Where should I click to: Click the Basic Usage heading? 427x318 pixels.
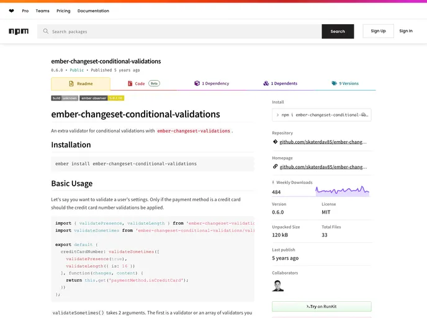[72, 183]
